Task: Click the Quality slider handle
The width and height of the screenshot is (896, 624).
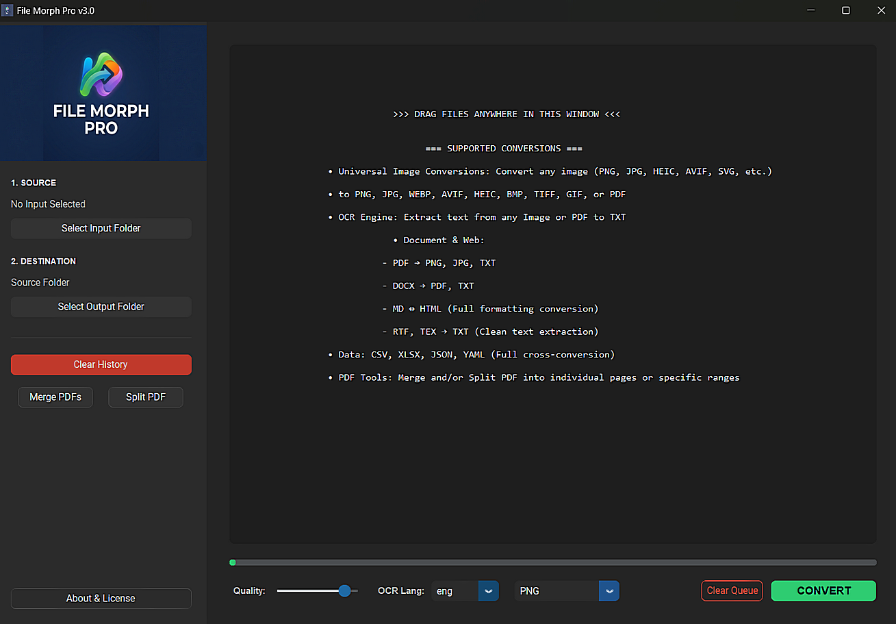Action: click(x=344, y=590)
